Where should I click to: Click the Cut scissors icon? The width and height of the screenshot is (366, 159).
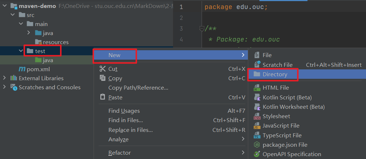coord(103,69)
